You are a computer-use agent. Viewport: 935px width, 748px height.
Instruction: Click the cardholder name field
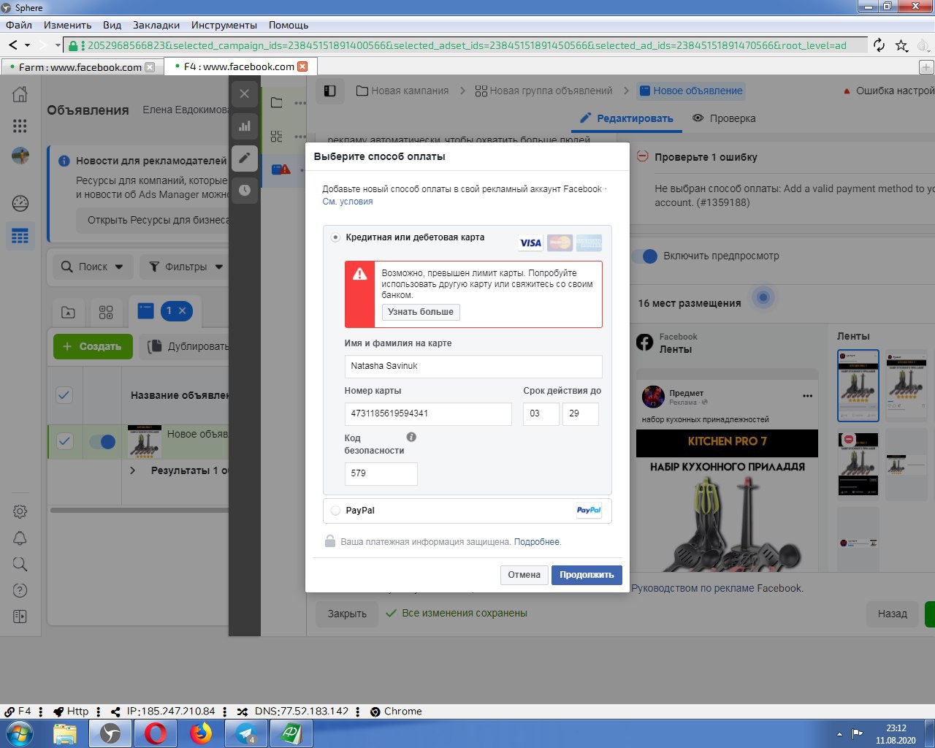pos(473,366)
